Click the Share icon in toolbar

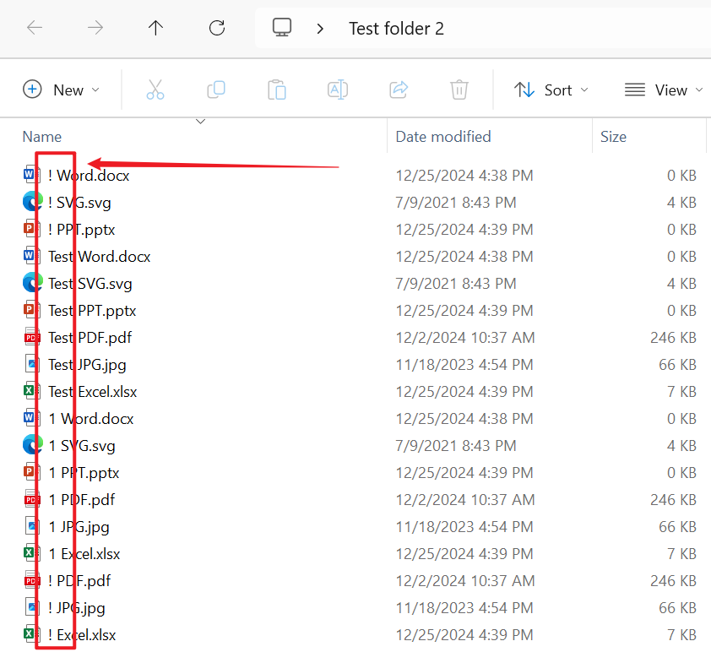(399, 90)
